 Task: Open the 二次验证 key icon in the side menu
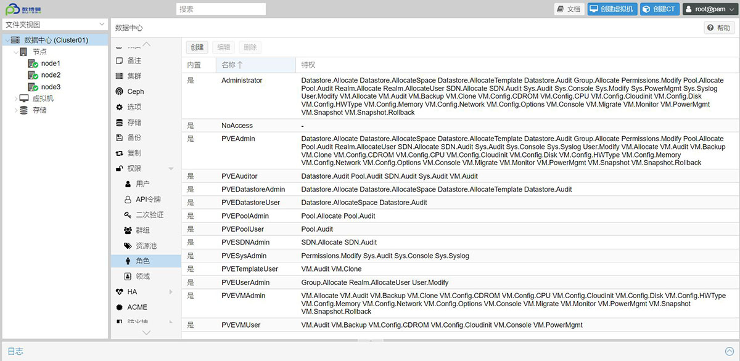(x=128, y=215)
